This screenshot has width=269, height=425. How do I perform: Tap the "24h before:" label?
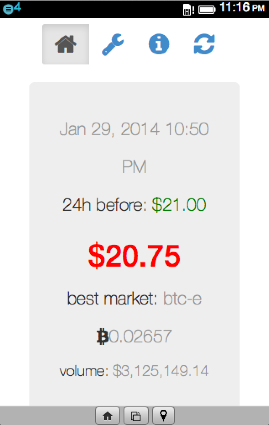pos(104,206)
